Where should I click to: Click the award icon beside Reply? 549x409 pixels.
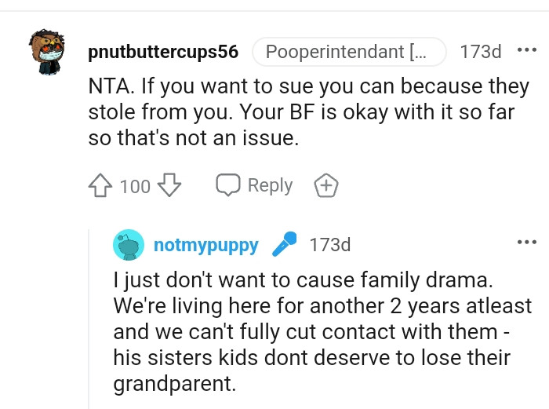pos(326,186)
